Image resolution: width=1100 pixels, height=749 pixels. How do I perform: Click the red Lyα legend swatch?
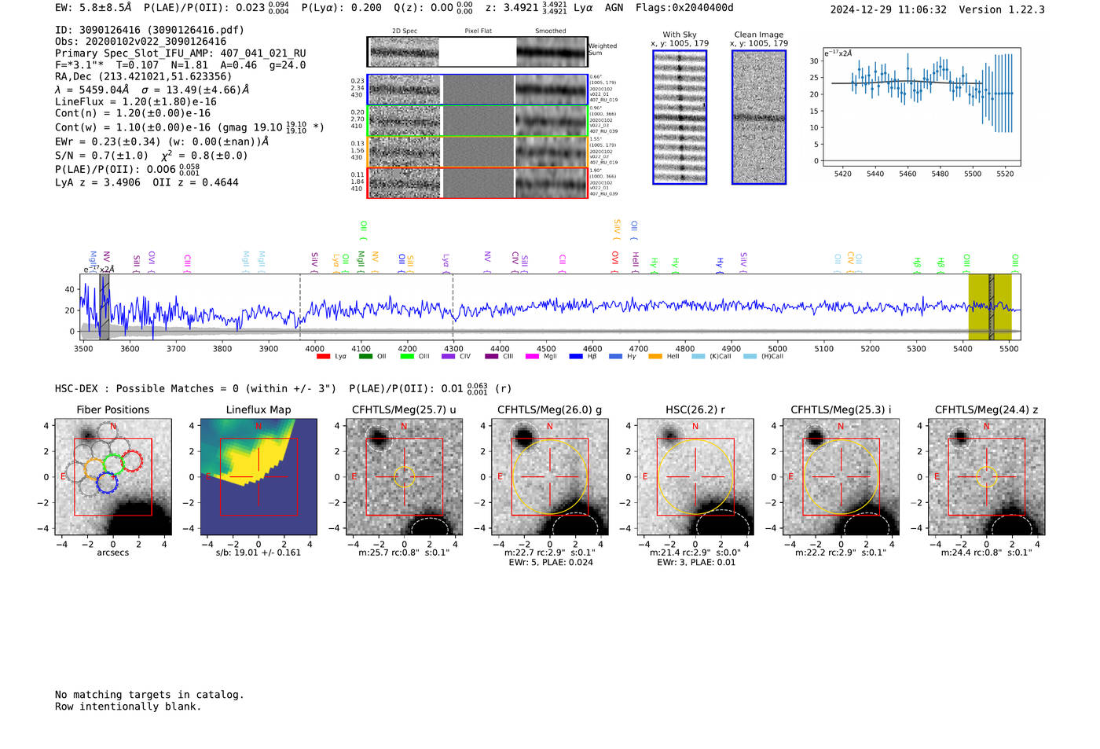point(323,357)
